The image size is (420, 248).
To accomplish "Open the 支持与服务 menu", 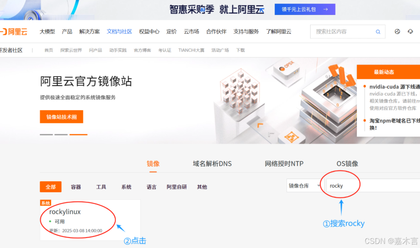I will tap(246, 32).
